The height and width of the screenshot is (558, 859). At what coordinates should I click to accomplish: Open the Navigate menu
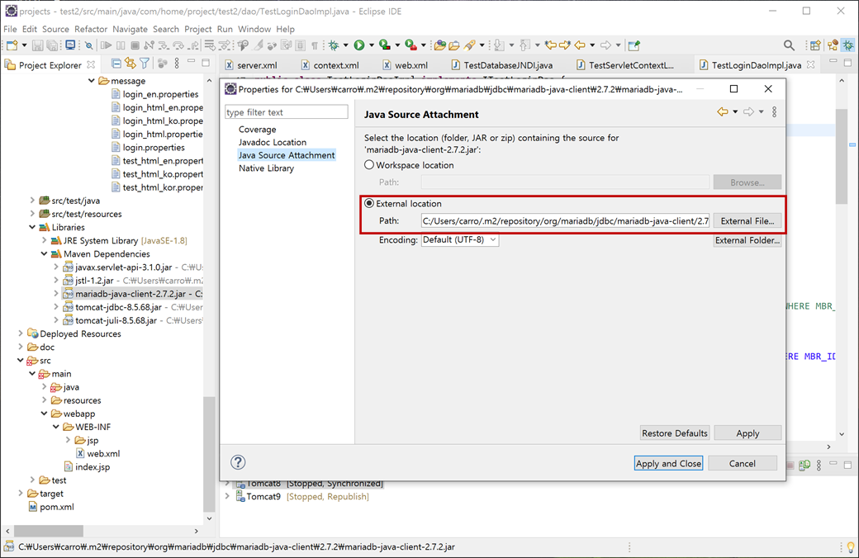(130, 29)
